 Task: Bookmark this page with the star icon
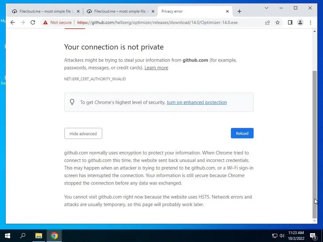[x=278, y=22]
